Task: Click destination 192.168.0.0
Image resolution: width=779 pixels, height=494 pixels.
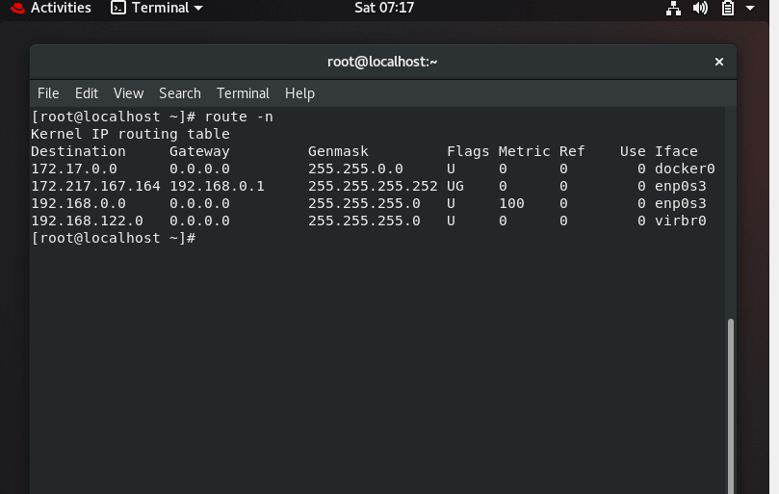Action: [79, 204]
